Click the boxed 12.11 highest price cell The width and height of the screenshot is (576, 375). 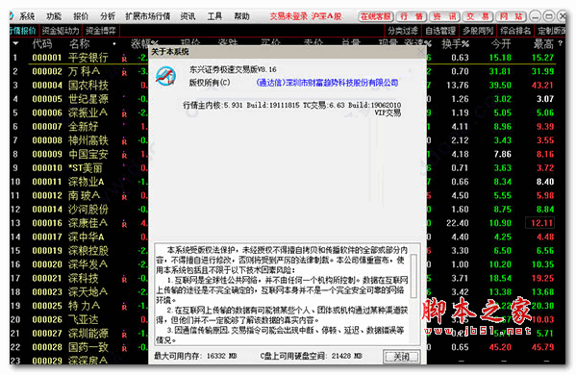tap(541, 223)
